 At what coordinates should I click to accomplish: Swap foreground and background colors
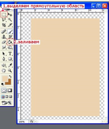(x=10, y=76)
